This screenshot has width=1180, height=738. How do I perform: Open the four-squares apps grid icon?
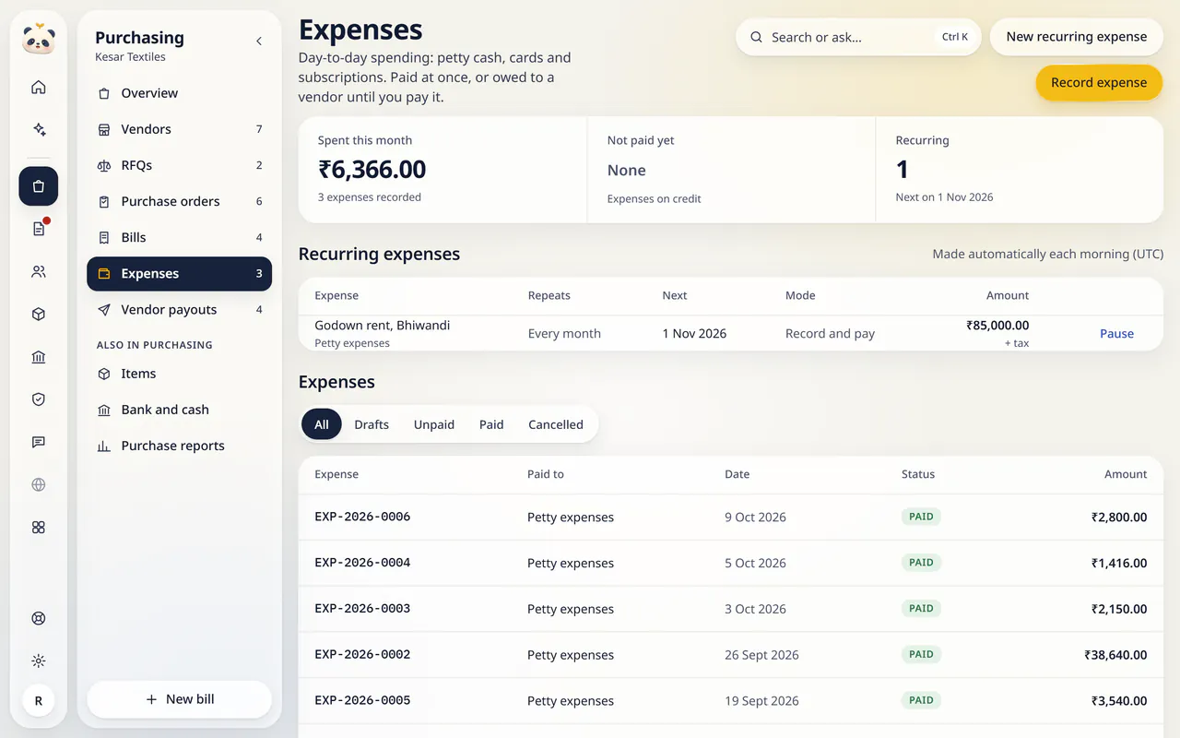pos(39,528)
